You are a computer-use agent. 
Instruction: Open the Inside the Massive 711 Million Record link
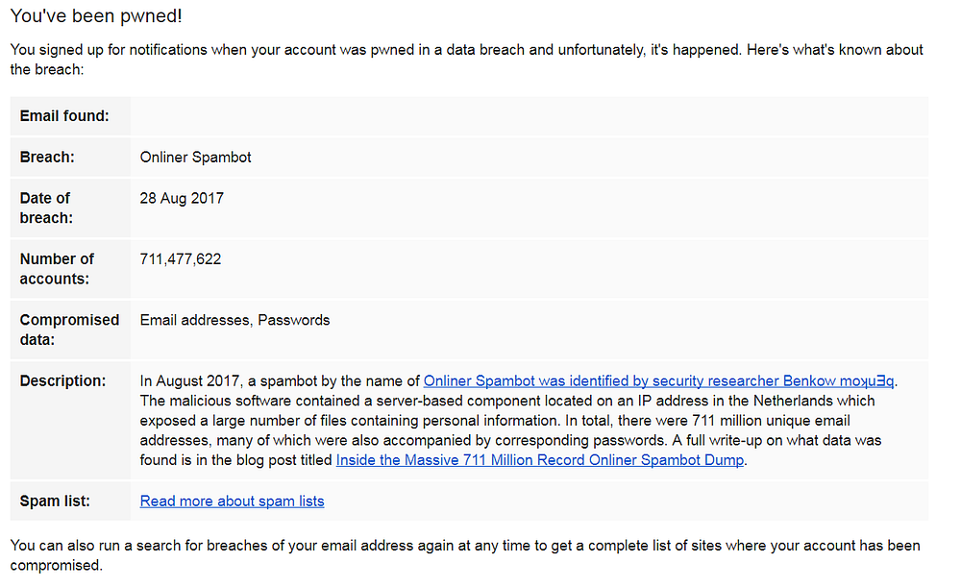tap(540, 460)
